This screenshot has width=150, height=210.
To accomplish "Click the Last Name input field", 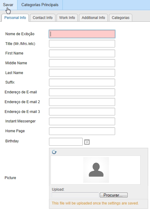I will tap(82, 73).
